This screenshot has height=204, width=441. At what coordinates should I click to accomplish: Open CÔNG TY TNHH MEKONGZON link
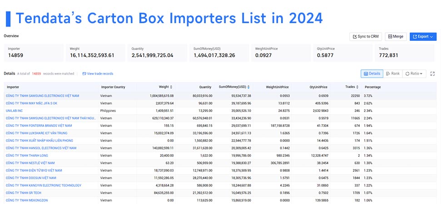click(x=27, y=200)
